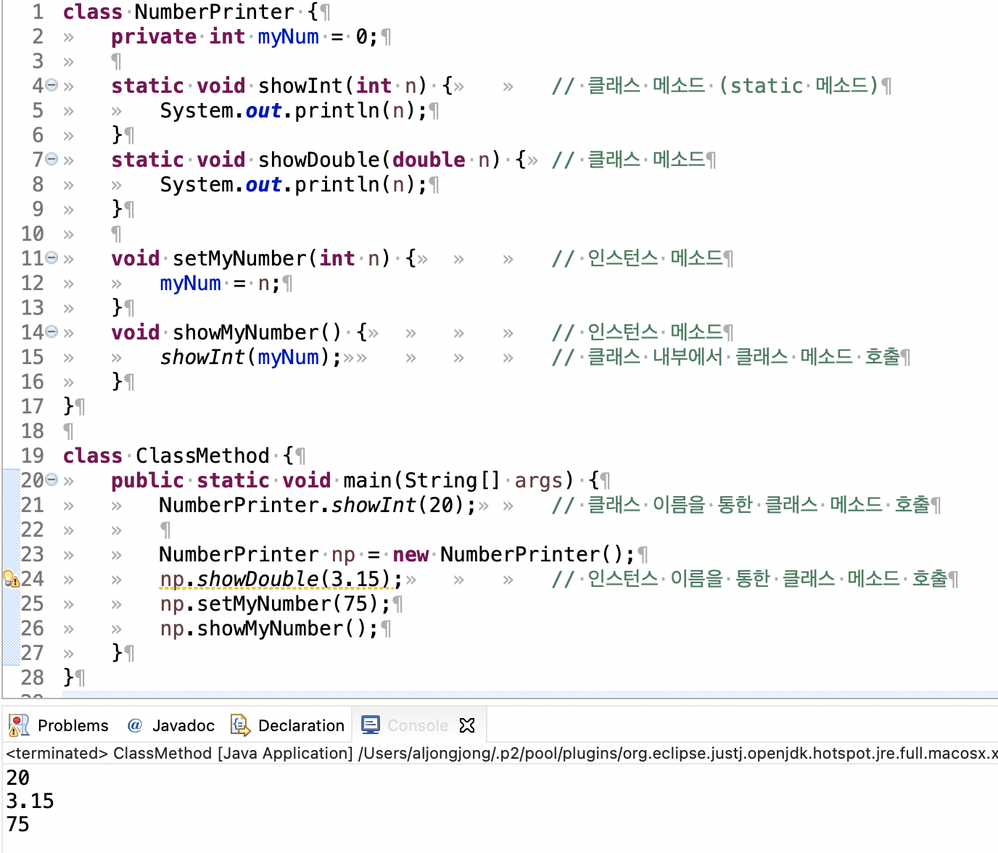Click the Javadoc @ icon
Screen dimensions: 998x853
pos(134,725)
